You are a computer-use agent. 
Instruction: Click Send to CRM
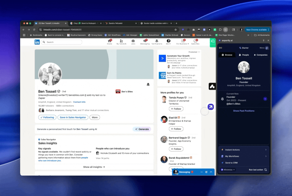click(x=244, y=163)
